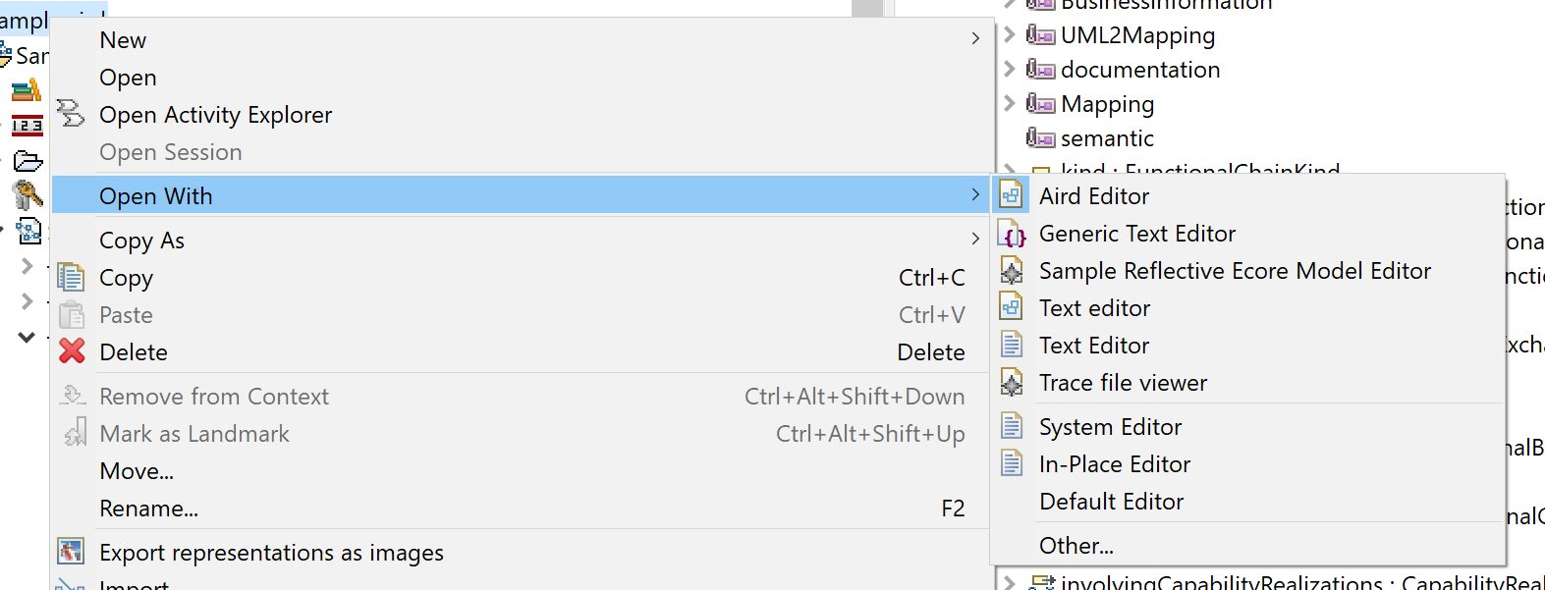Click Rename... in the context menu
This screenshot has height=590, width=1545.
click(x=148, y=509)
